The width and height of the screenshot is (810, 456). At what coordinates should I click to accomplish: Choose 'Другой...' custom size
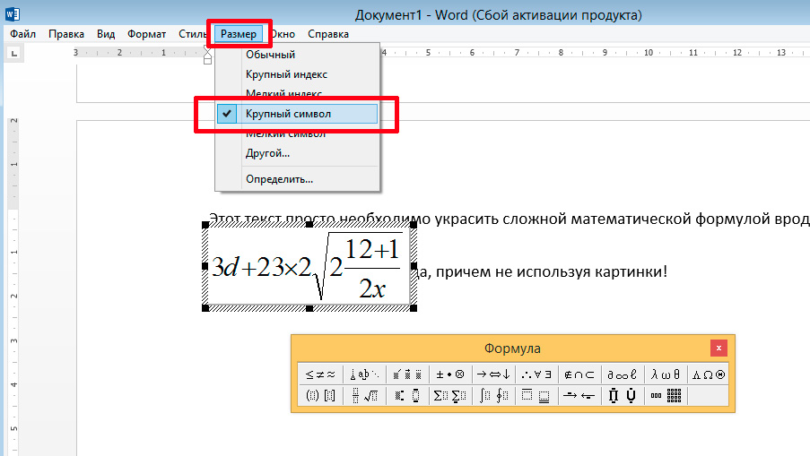[x=267, y=153]
